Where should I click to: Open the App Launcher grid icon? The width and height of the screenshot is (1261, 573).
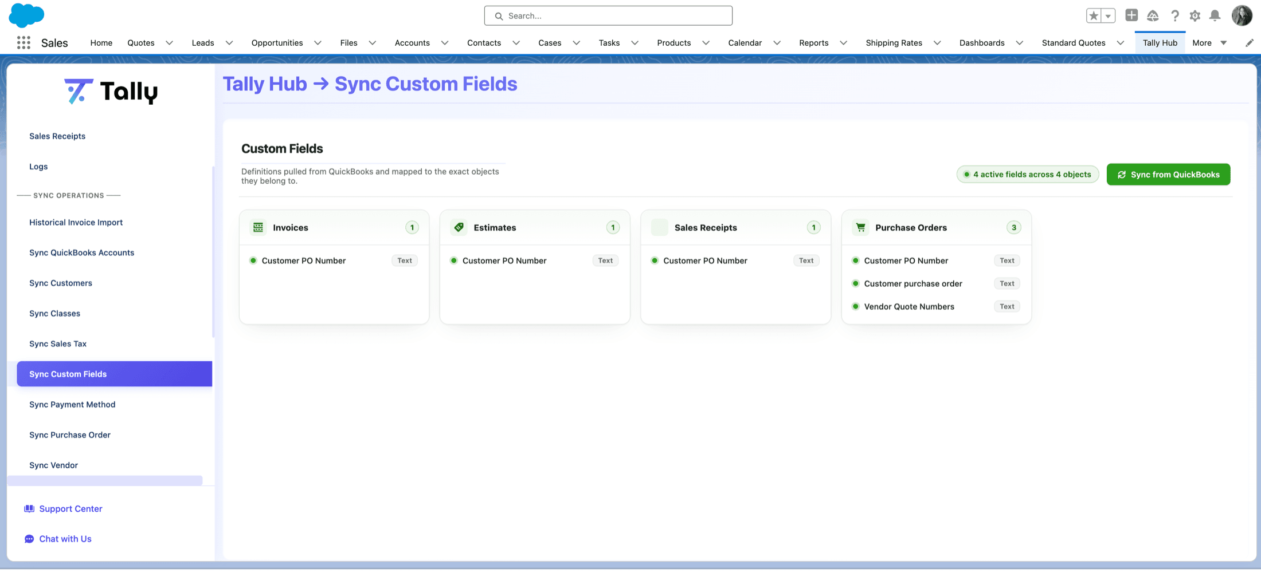coord(24,42)
